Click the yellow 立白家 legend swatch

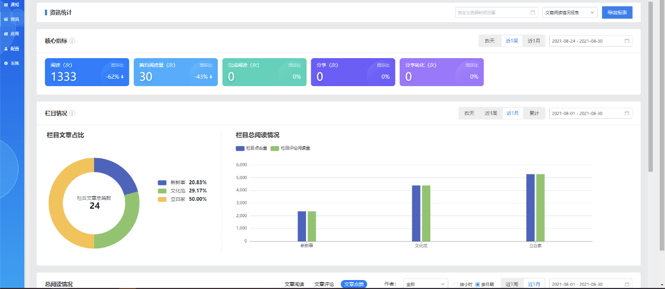click(x=162, y=199)
